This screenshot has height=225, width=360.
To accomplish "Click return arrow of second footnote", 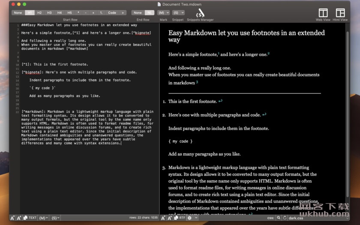I will point(264,114).
